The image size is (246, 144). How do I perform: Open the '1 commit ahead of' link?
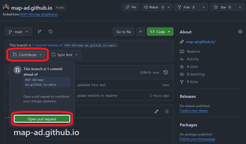47,45
